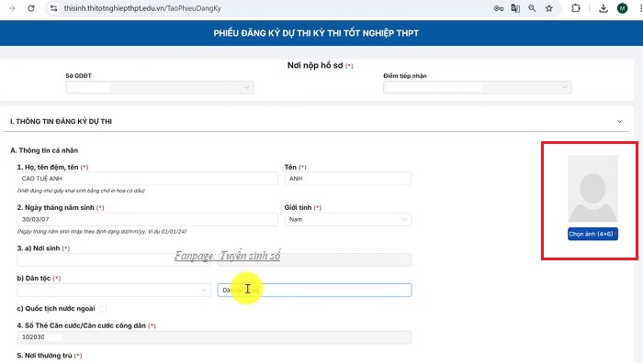Image resolution: width=643 pixels, height=363 pixels.
Task: Open the Giới tính dropdown
Action: coord(348,219)
